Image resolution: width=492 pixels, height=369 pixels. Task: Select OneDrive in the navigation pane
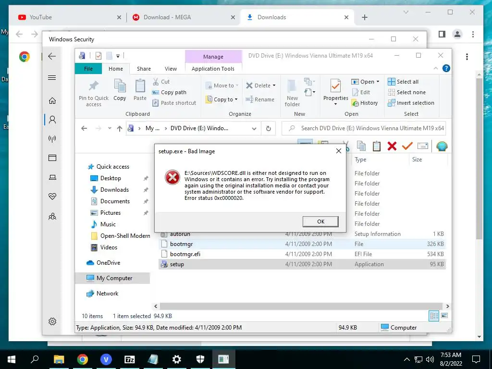tap(104, 263)
